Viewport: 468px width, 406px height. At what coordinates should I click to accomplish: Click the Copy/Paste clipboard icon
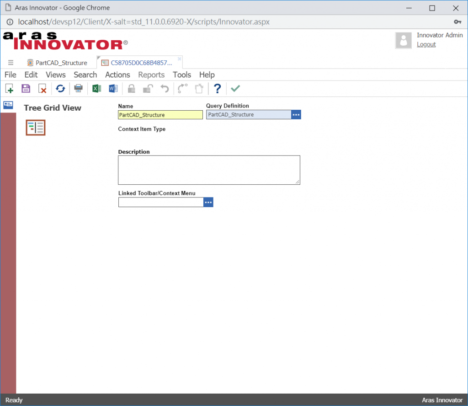(x=199, y=89)
